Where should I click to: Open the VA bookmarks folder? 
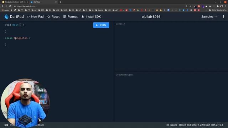[x=71, y=10]
